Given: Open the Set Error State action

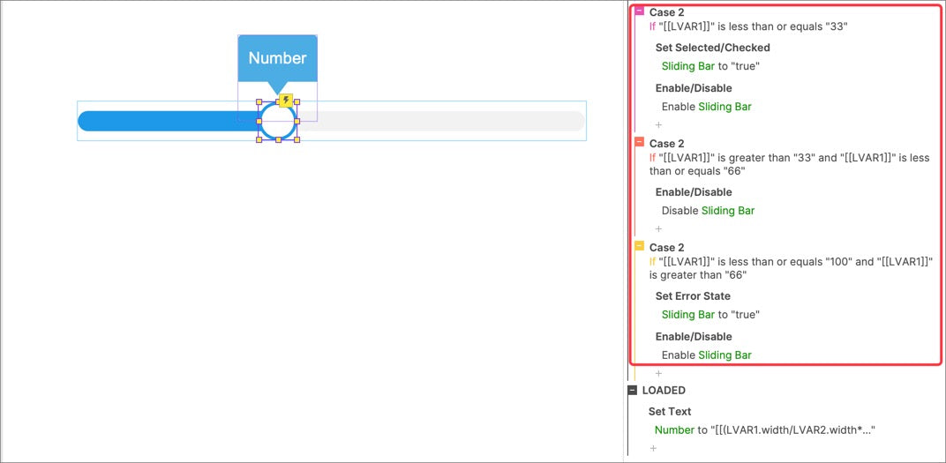Looking at the screenshot, I should 693,296.
